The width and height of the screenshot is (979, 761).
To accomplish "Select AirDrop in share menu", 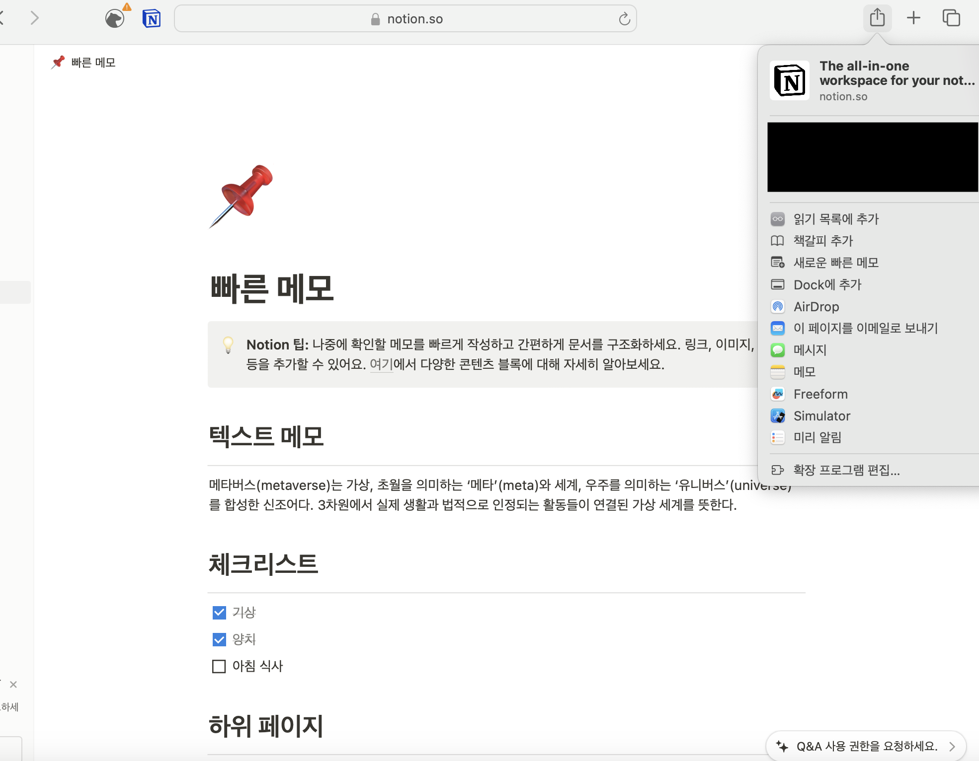I will click(816, 307).
